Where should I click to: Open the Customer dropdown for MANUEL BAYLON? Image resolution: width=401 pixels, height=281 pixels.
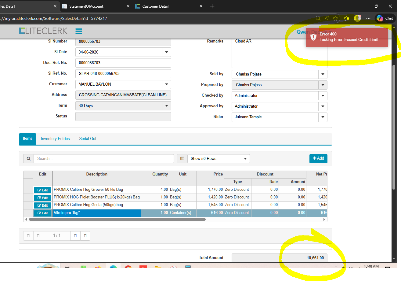tap(166, 84)
